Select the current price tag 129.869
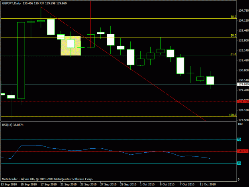The width and height of the screenshot is (249, 187). pos(243,85)
